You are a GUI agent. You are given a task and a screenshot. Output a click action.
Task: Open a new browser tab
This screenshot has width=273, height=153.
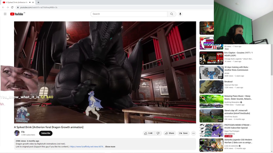point(38,3)
